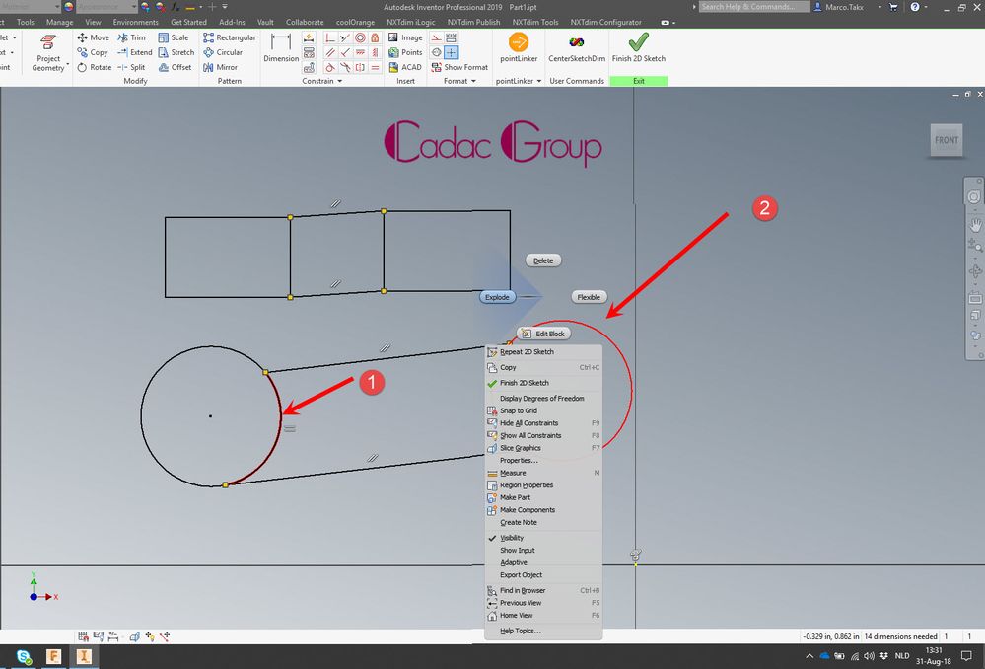Apply the Concentric constraint
The image size is (985, 669).
360,37
